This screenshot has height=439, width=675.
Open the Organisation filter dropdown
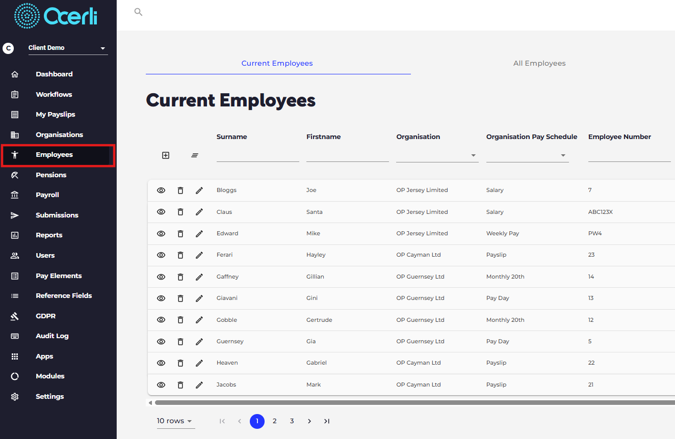click(437, 155)
